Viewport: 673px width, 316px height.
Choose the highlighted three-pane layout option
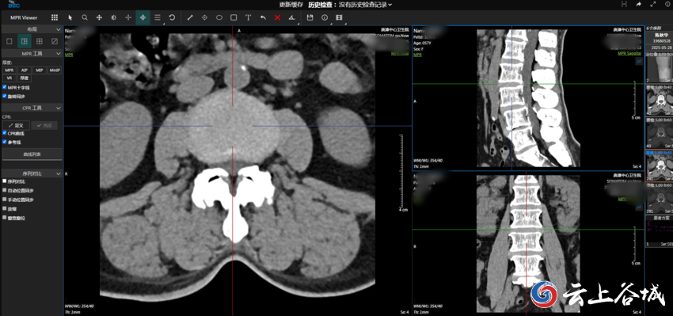(25, 41)
